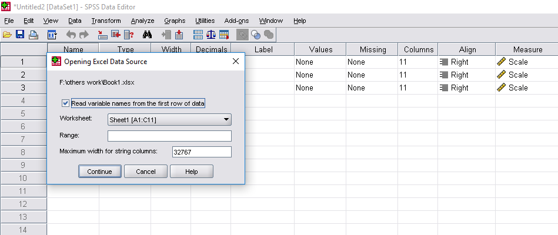Toggle the Value Labels tag icon
Image resolution: width=558 pixels, height=235 pixels.
pos(243,35)
